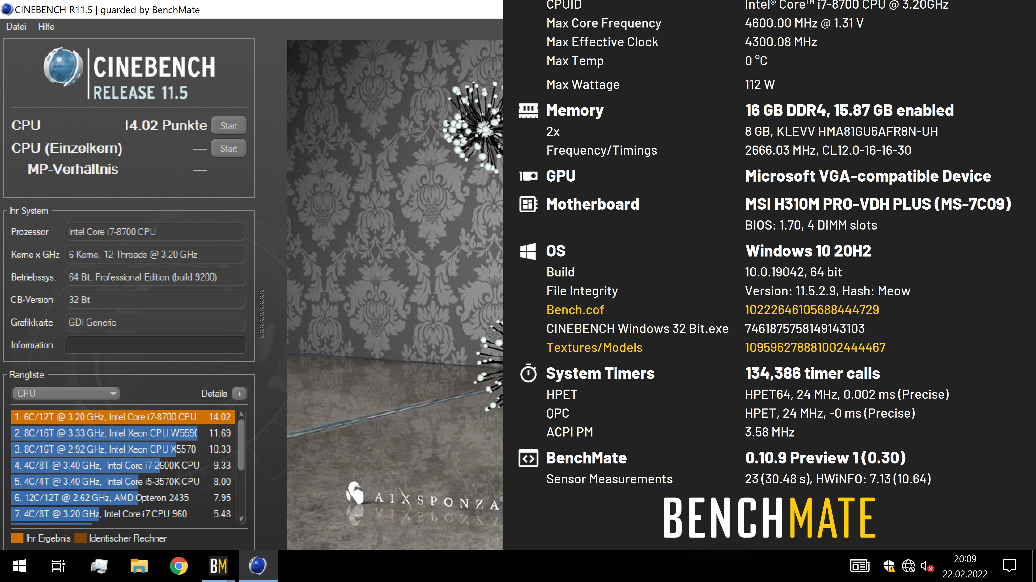Click the System Timers stopwatch icon

pos(528,373)
